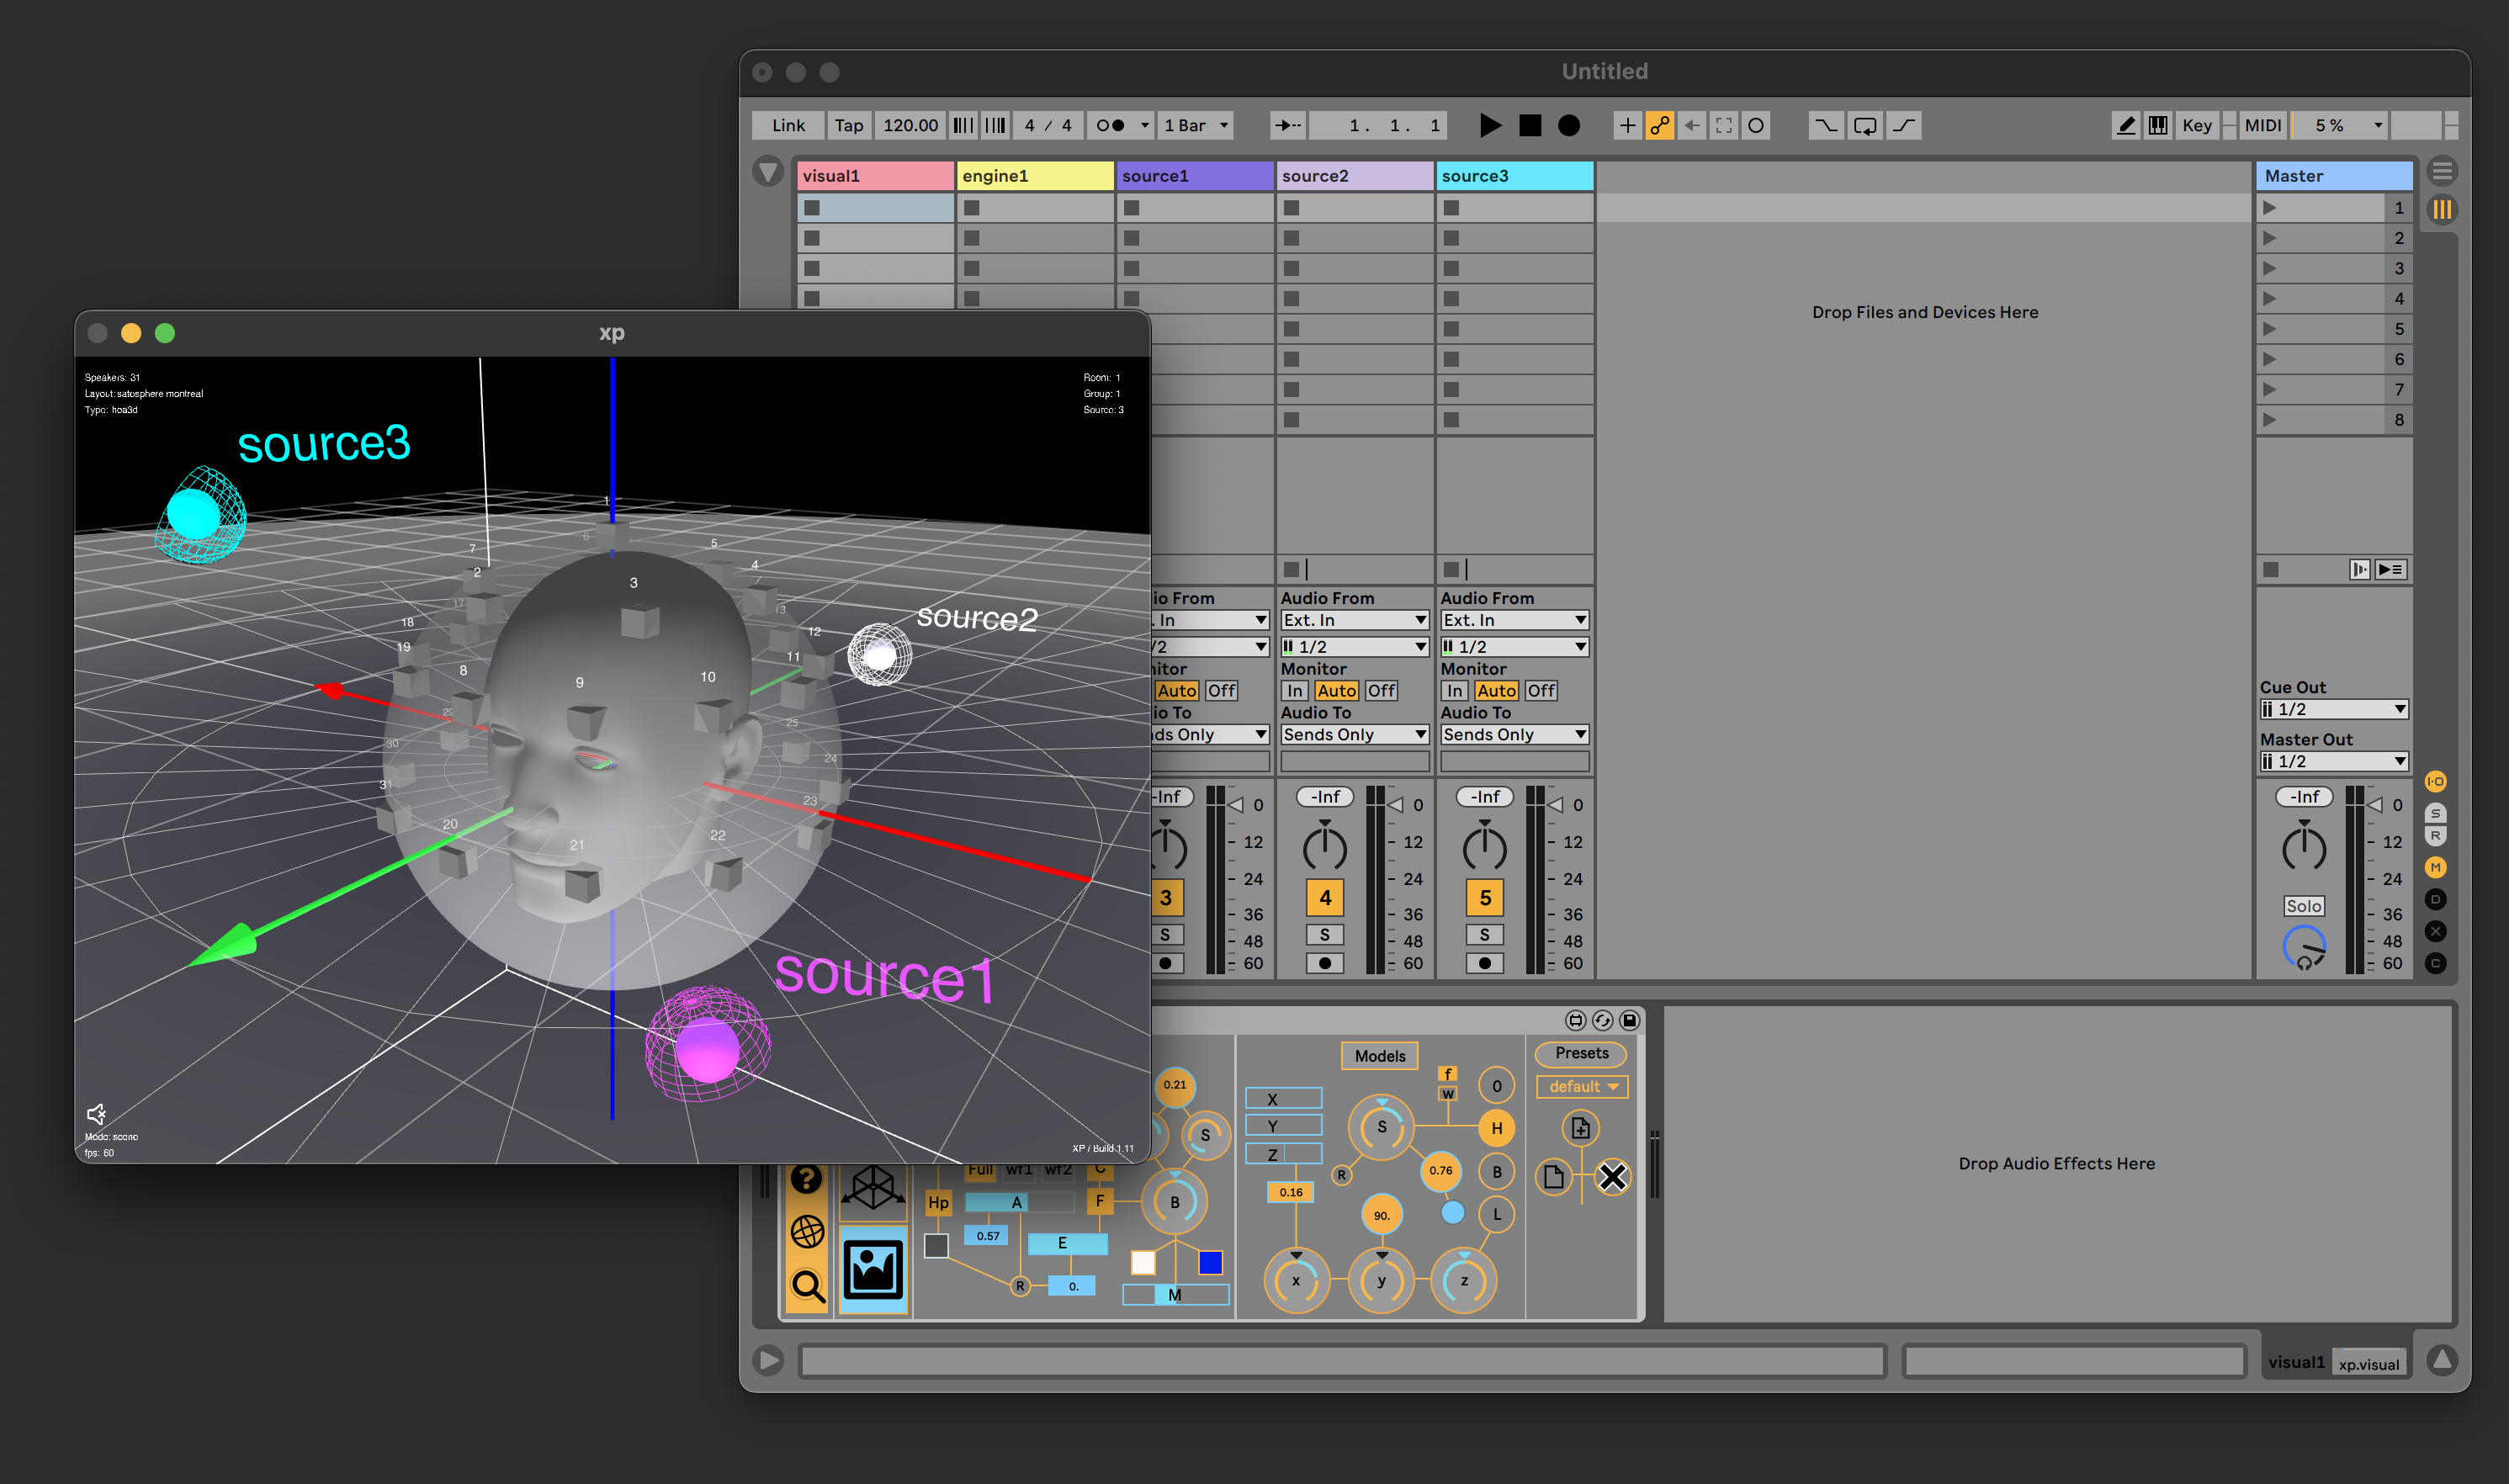Click the new preset page-plus icon

pyautogui.click(x=1581, y=1129)
